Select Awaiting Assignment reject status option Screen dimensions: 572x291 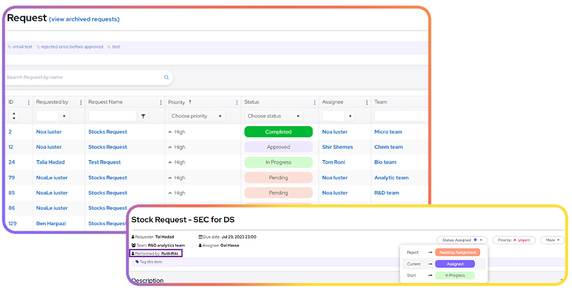456,253
